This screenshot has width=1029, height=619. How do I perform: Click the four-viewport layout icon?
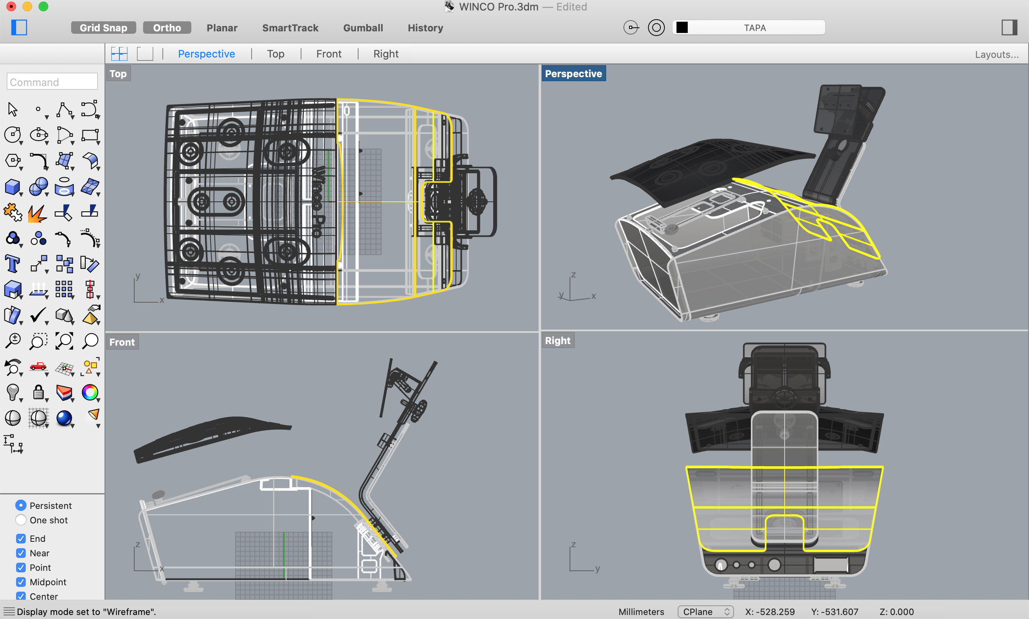pos(119,54)
